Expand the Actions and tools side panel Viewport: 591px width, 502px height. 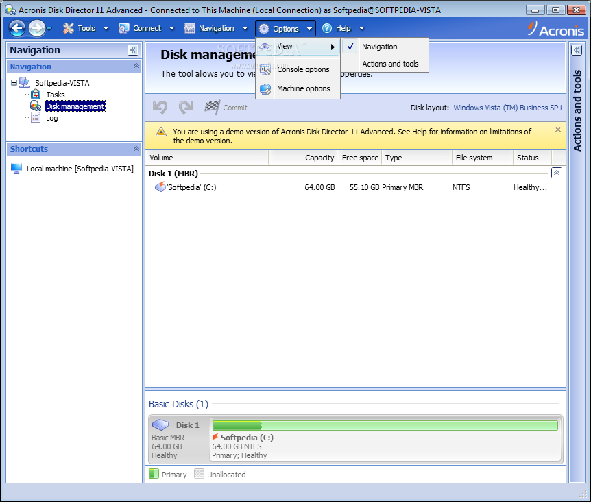[x=577, y=50]
